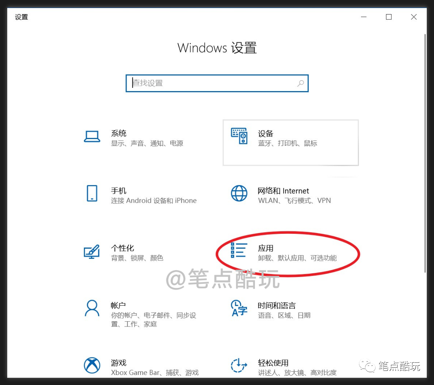
Task: Click the vertical scrollbar thumb
Action: coord(425,154)
